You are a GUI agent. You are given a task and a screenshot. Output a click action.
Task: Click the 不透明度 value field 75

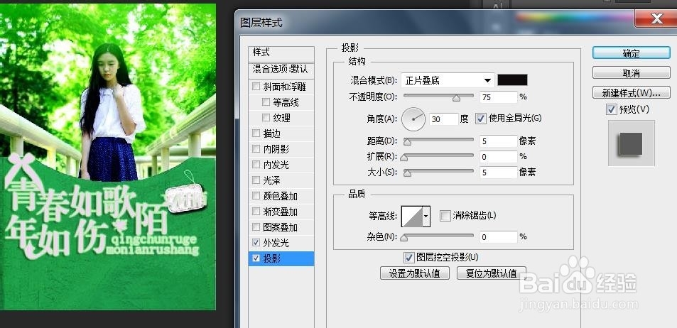(x=498, y=97)
